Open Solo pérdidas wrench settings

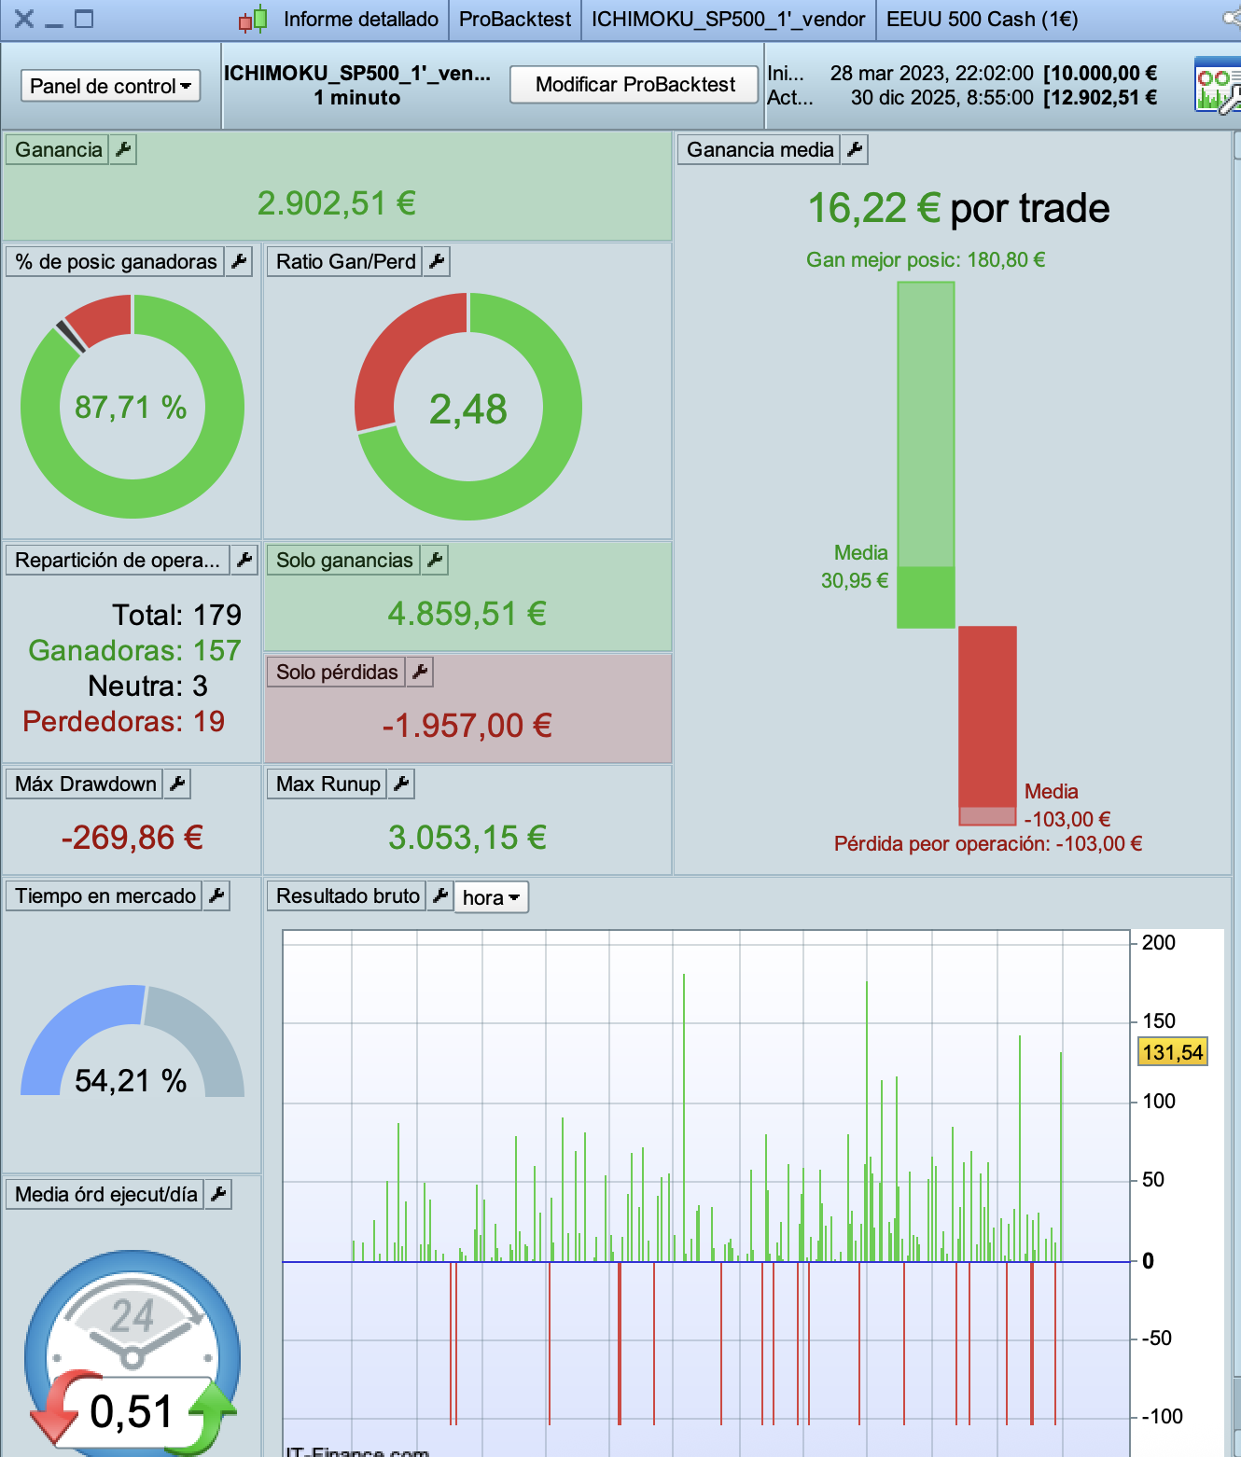coord(420,672)
